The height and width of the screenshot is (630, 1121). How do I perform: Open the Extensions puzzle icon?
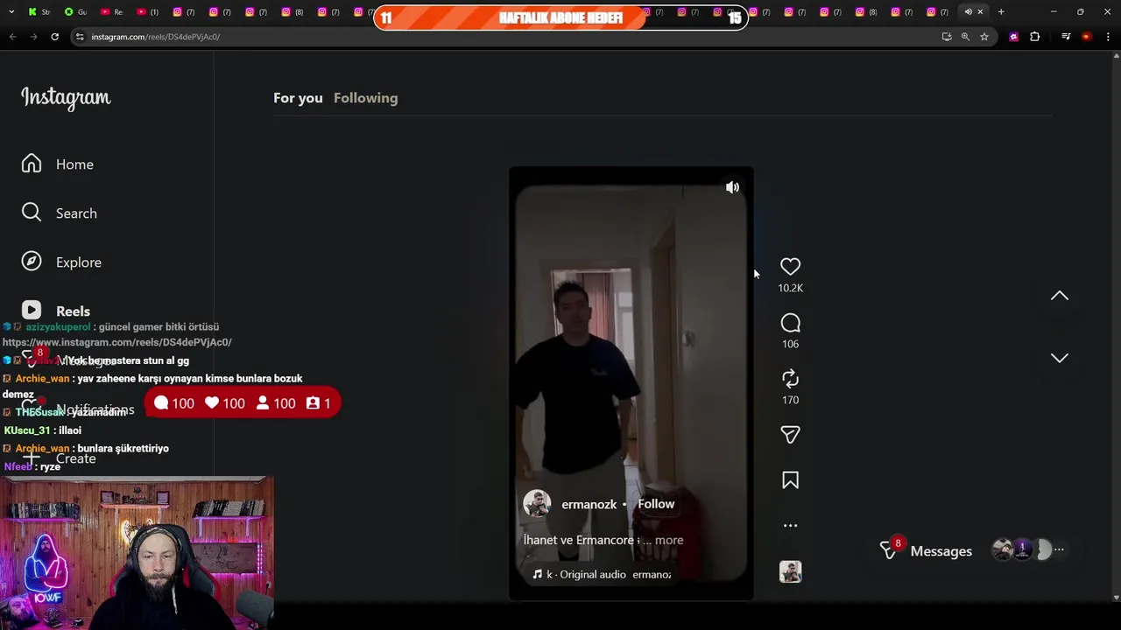1035,37
